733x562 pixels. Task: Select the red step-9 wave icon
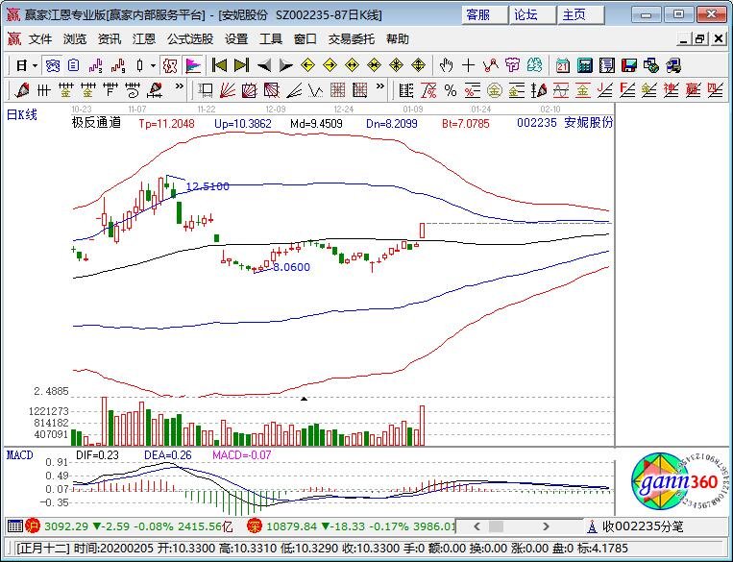tap(118, 66)
